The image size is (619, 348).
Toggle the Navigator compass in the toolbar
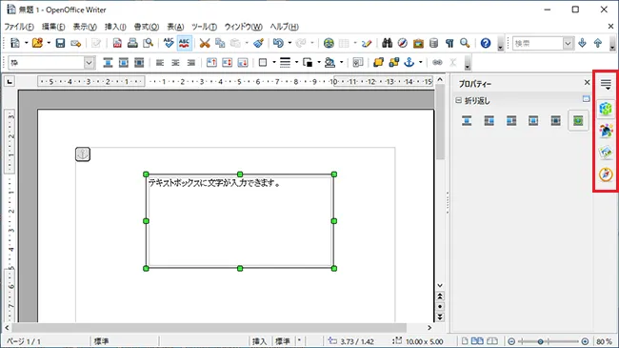pyautogui.click(x=403, y=43)
